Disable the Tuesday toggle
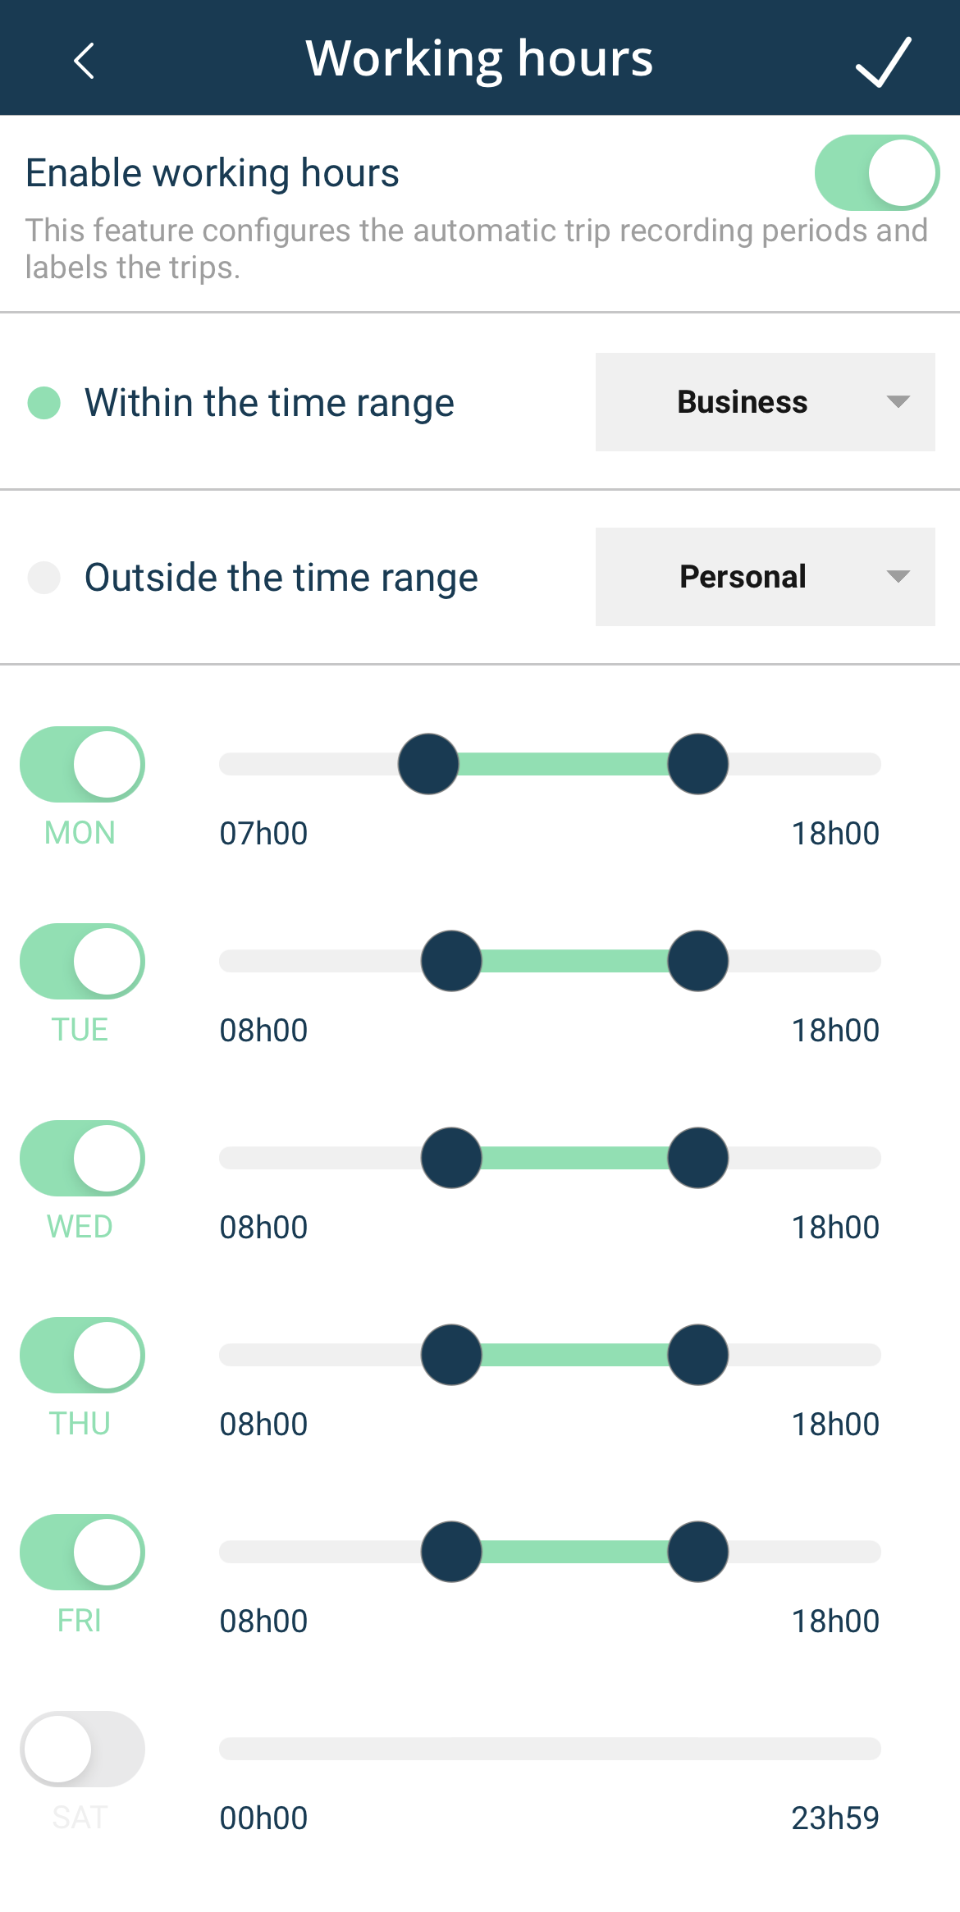The height and width of the screenshot is (1912, 960). [x=82, y=961]
